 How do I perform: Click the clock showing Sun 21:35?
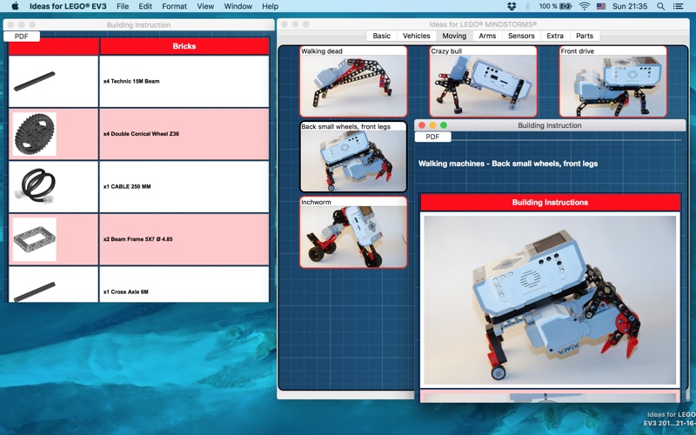[x=629, y=6]
